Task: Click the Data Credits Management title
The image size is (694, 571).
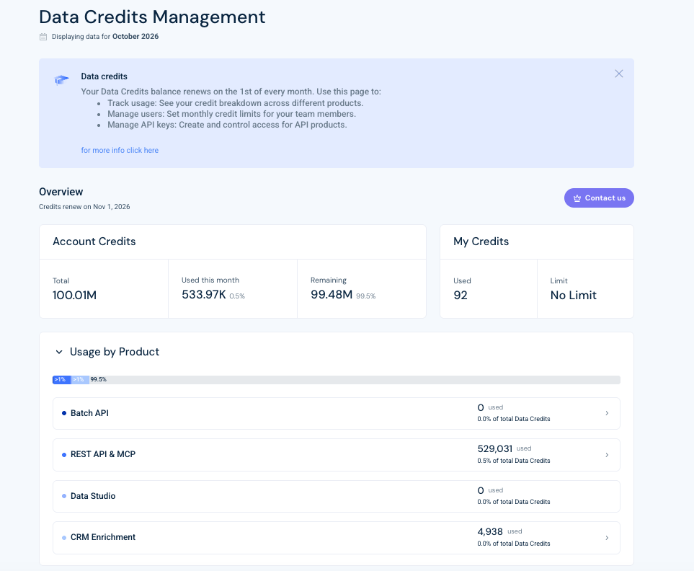Action: (152, 17)
